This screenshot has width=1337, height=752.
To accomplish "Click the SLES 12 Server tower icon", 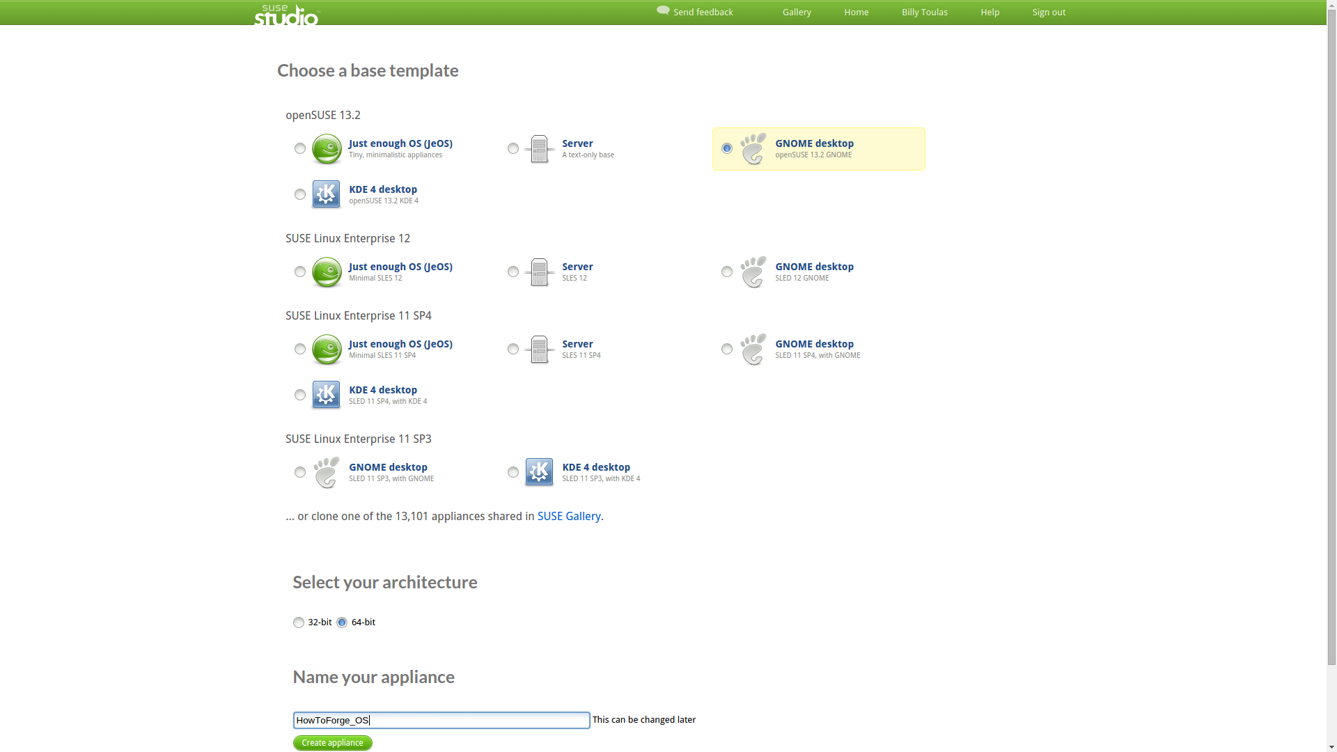I will 540,272.
